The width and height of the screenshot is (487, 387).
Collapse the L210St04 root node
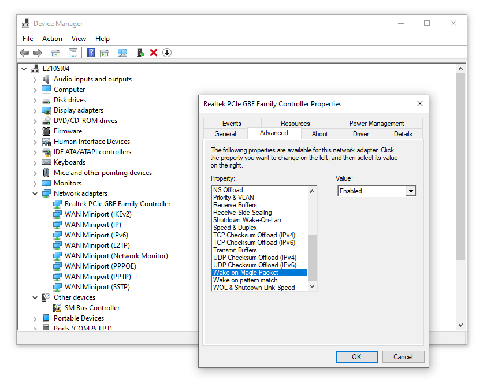point(24,69)
